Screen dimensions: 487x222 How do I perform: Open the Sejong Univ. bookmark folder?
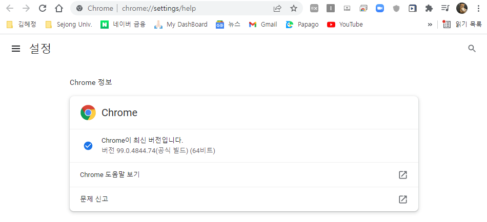[x=69, y=25]
